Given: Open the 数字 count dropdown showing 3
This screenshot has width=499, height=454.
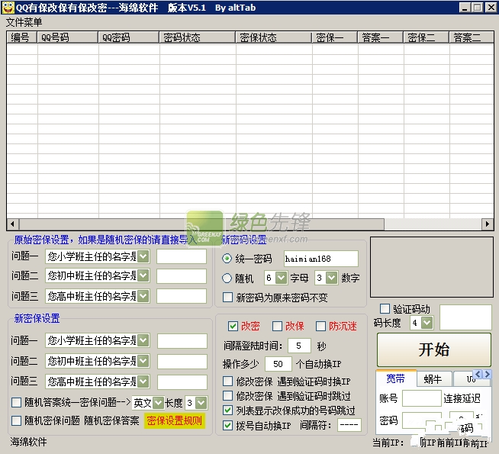Looking at the screenshot, I should tap(332, 278).
